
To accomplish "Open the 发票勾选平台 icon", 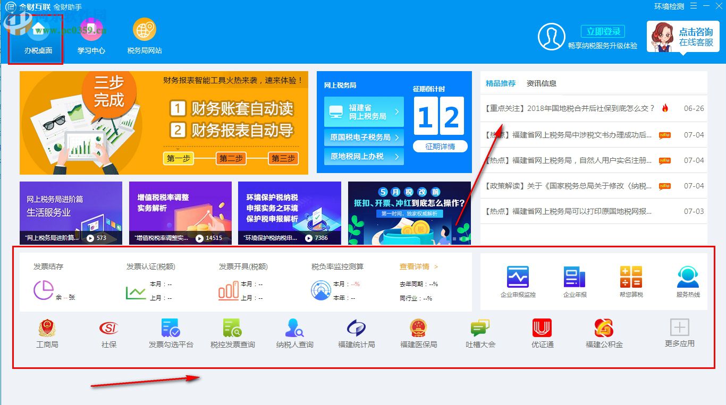I will point(171,328).
